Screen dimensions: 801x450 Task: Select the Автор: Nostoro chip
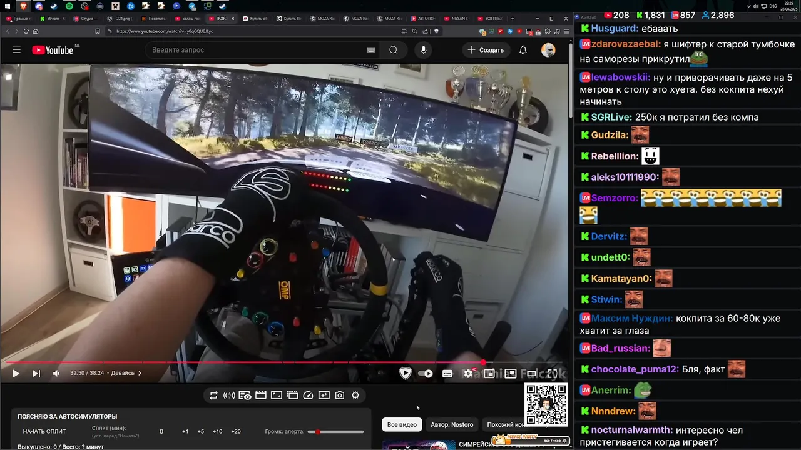(x=452, y=425)
